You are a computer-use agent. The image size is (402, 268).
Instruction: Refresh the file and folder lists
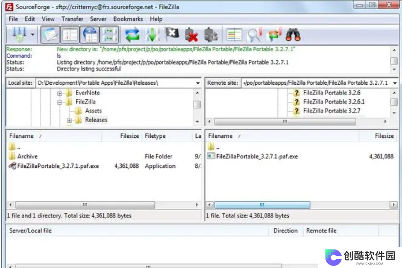pos(132,35)
